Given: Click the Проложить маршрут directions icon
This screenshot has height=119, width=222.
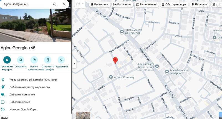Looking at the screenshot, I should 7,60.
